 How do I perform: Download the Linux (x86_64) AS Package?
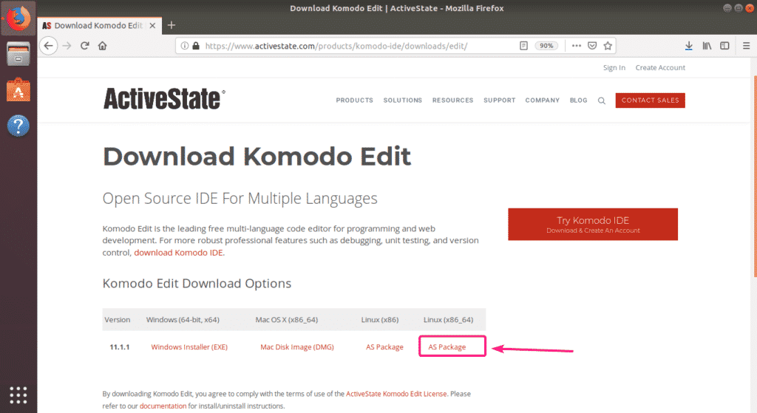point(447,347)
